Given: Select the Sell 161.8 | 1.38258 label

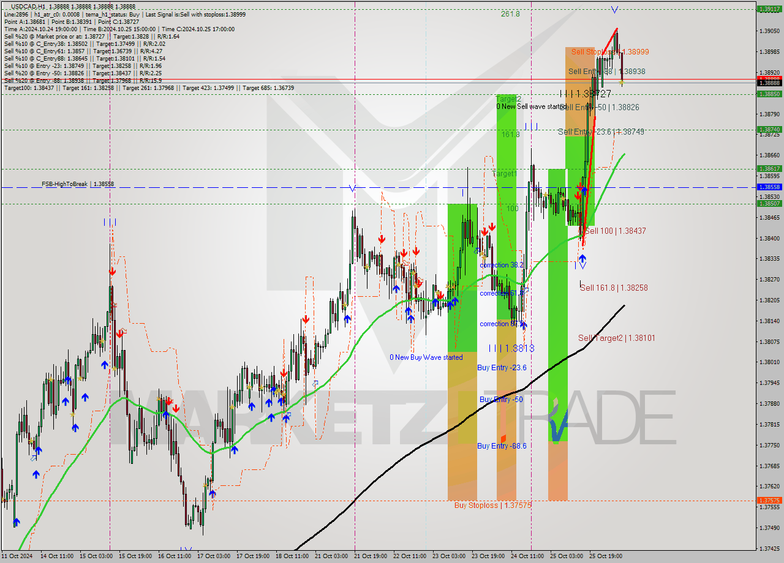Looking at the screenshot, I should (x=614, y=288).
